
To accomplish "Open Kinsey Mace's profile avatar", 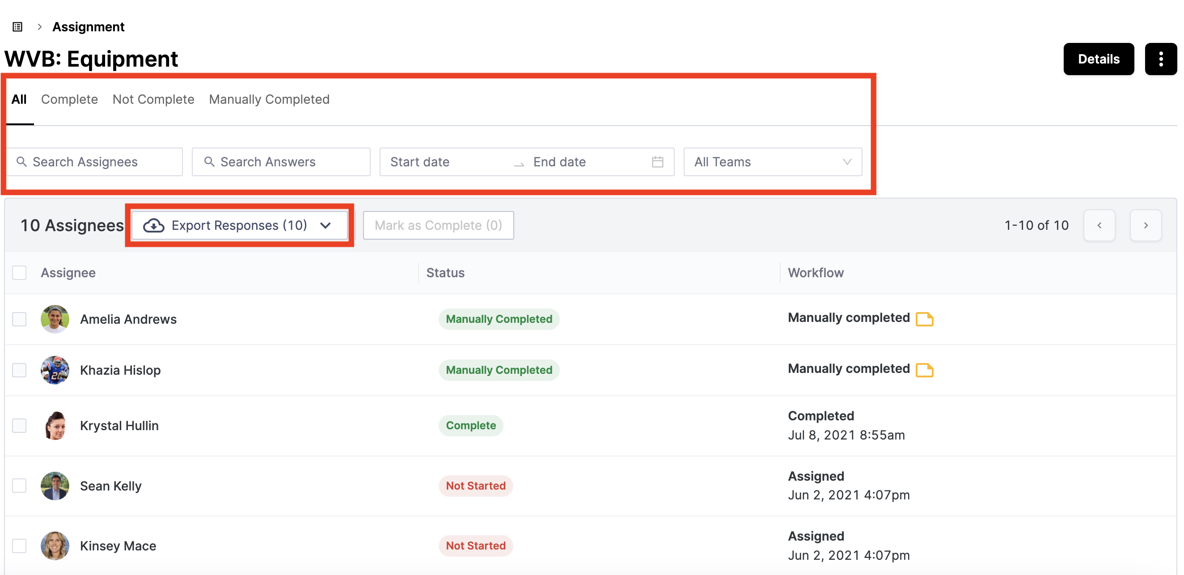I will (55, 545).
